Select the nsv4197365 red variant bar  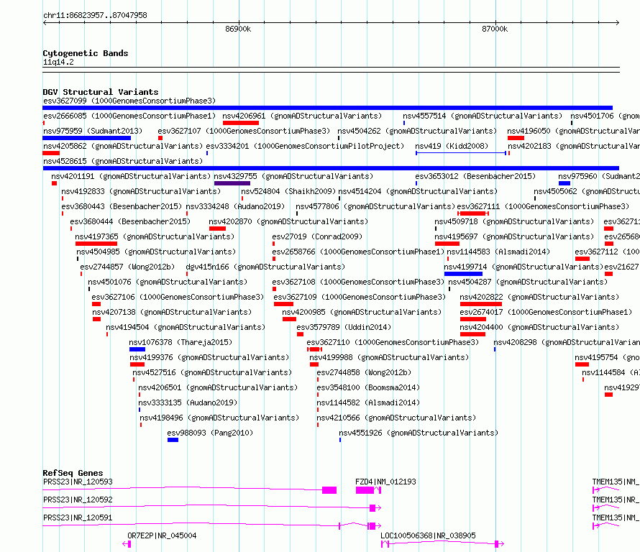[96, 244]
